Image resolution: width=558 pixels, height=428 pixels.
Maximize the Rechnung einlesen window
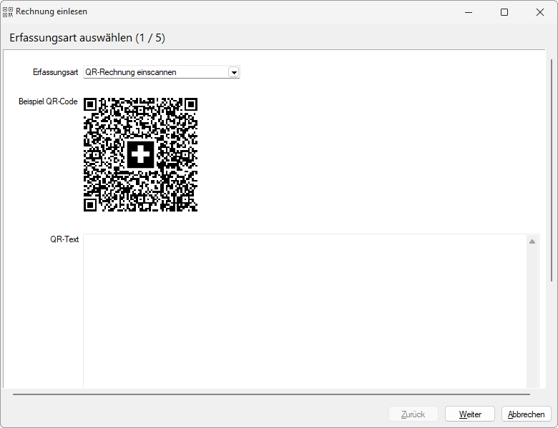pos(504,12)
